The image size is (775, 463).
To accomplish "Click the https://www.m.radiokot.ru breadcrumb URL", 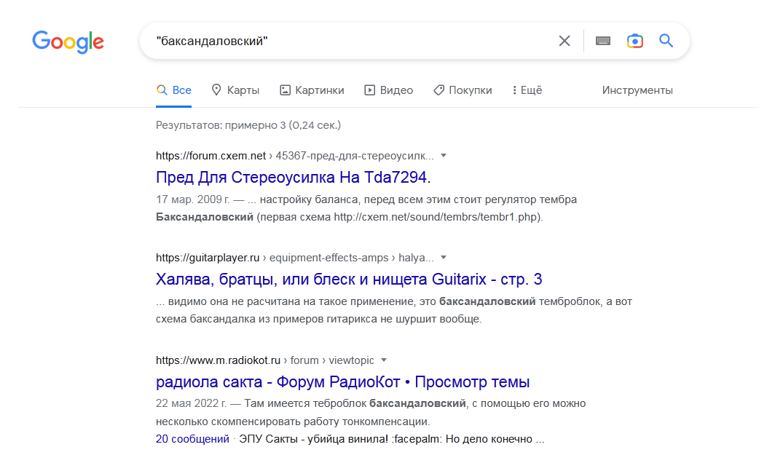I will pyautogui.click(x=218, y=360).
